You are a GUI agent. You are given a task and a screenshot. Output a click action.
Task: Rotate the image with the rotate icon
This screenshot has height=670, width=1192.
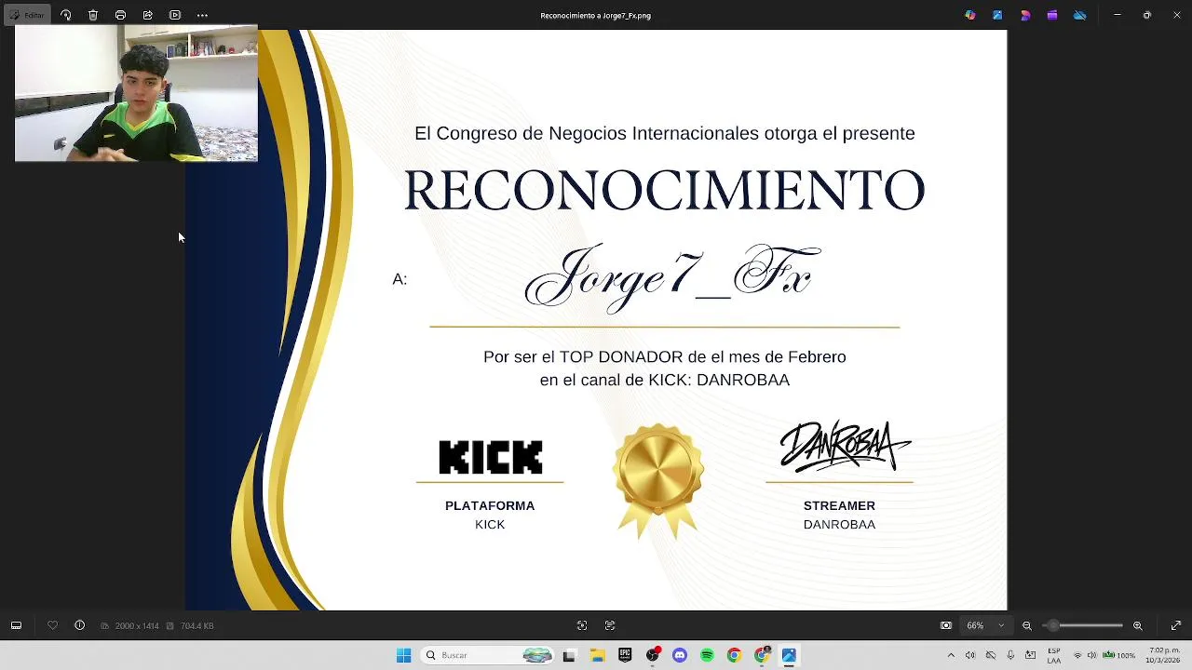(65, 15)
